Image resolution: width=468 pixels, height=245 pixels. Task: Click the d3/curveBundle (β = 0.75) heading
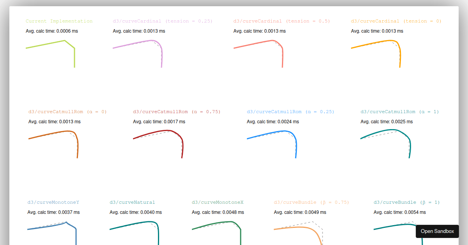pos(312,202)
